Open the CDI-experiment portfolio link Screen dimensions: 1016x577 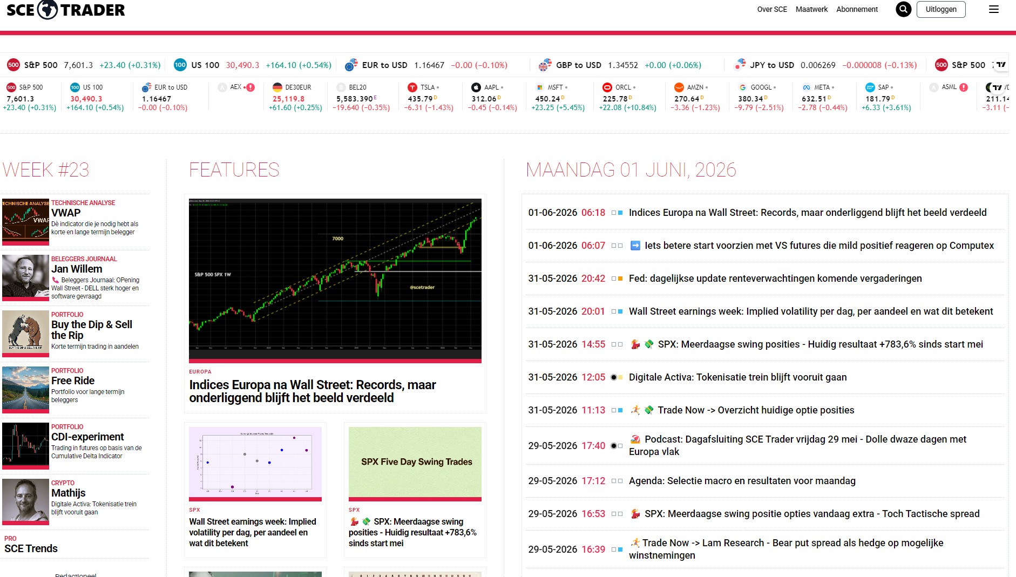point(87,437)
